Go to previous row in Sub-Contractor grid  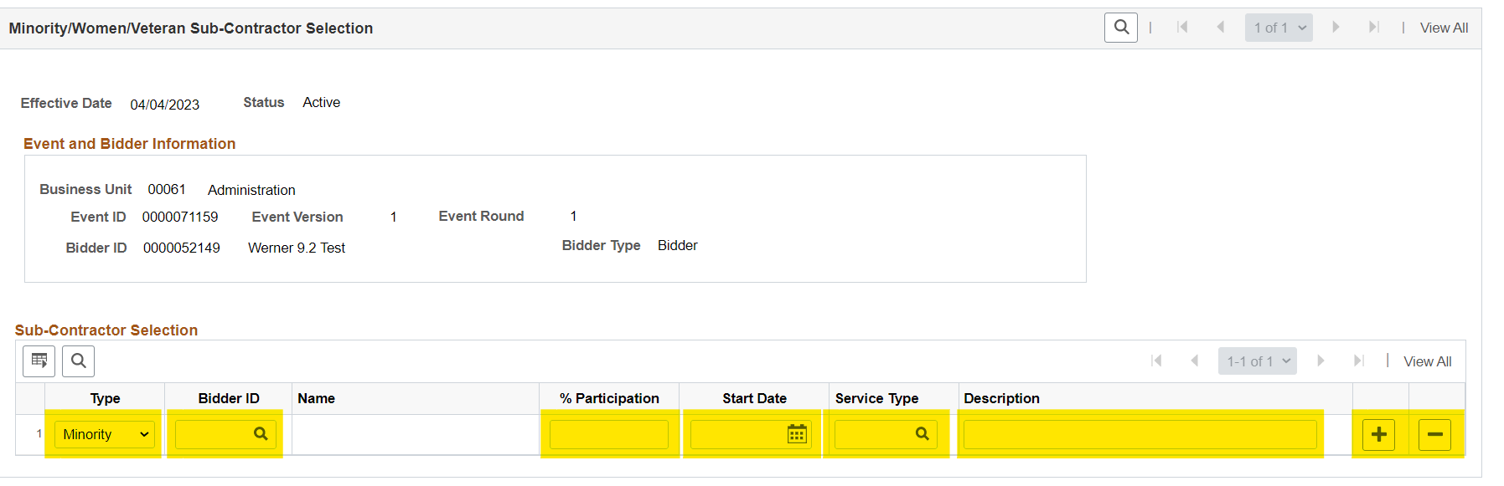1195,361
